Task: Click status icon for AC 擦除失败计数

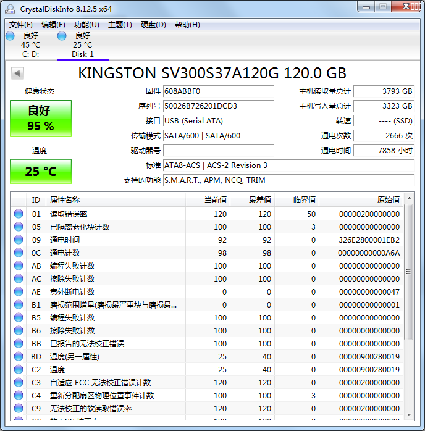Action: point(19,278)
